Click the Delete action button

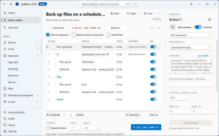coord(80,115)
